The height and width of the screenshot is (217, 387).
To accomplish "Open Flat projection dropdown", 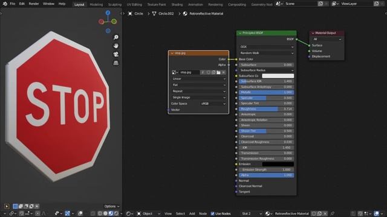I will pyautogui.click(x=199, y=85).
